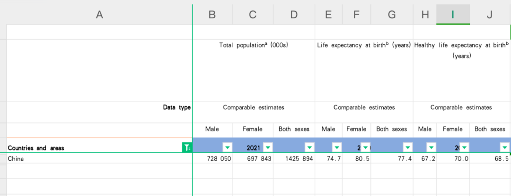
Task: Click column G header
Action: click(392, 15)
